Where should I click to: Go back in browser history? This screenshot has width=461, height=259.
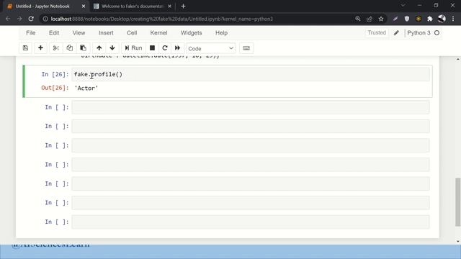(8, 19)
